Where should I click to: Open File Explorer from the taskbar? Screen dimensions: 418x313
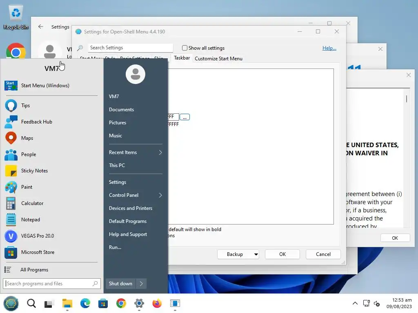(67, 303)
